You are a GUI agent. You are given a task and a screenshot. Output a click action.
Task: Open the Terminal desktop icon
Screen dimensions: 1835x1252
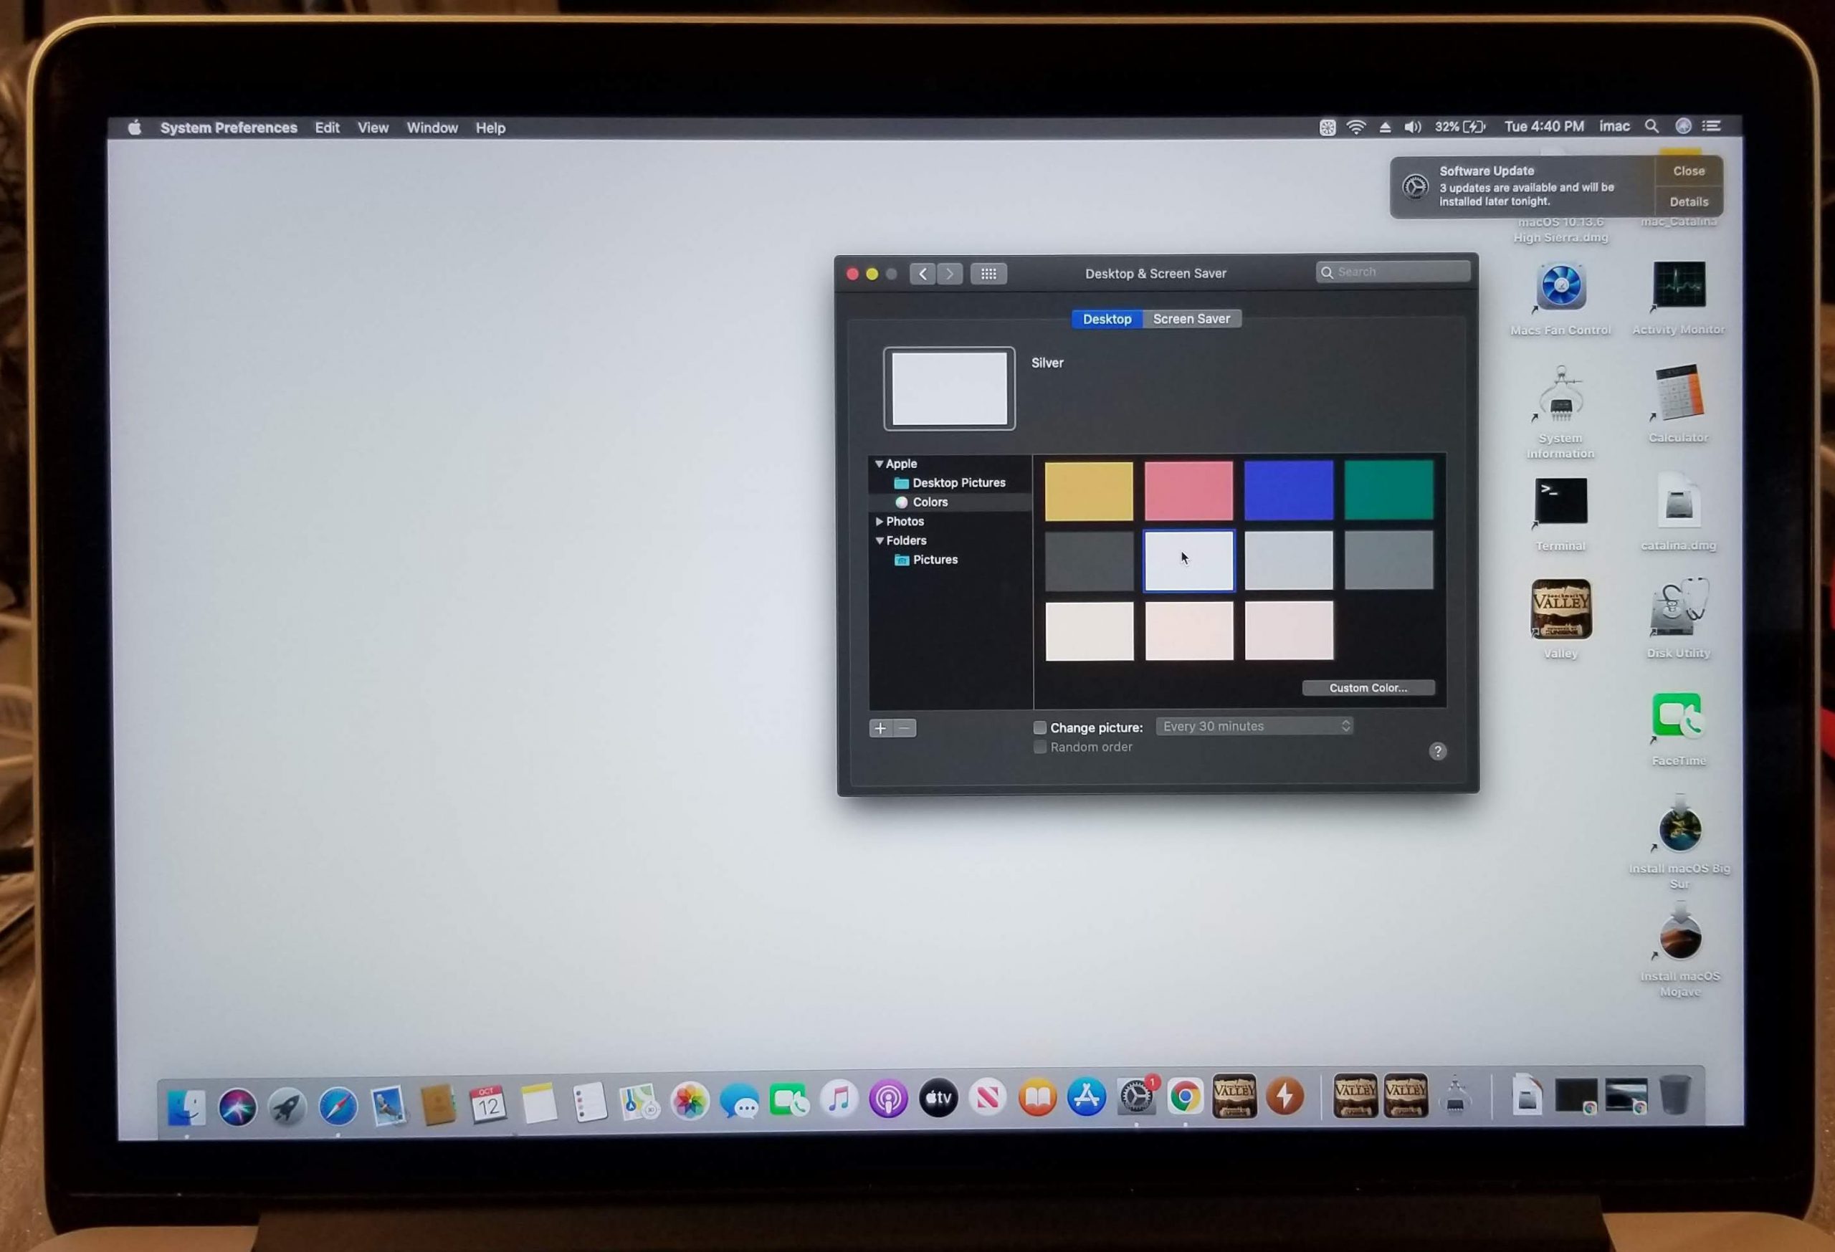(1560, 501)
